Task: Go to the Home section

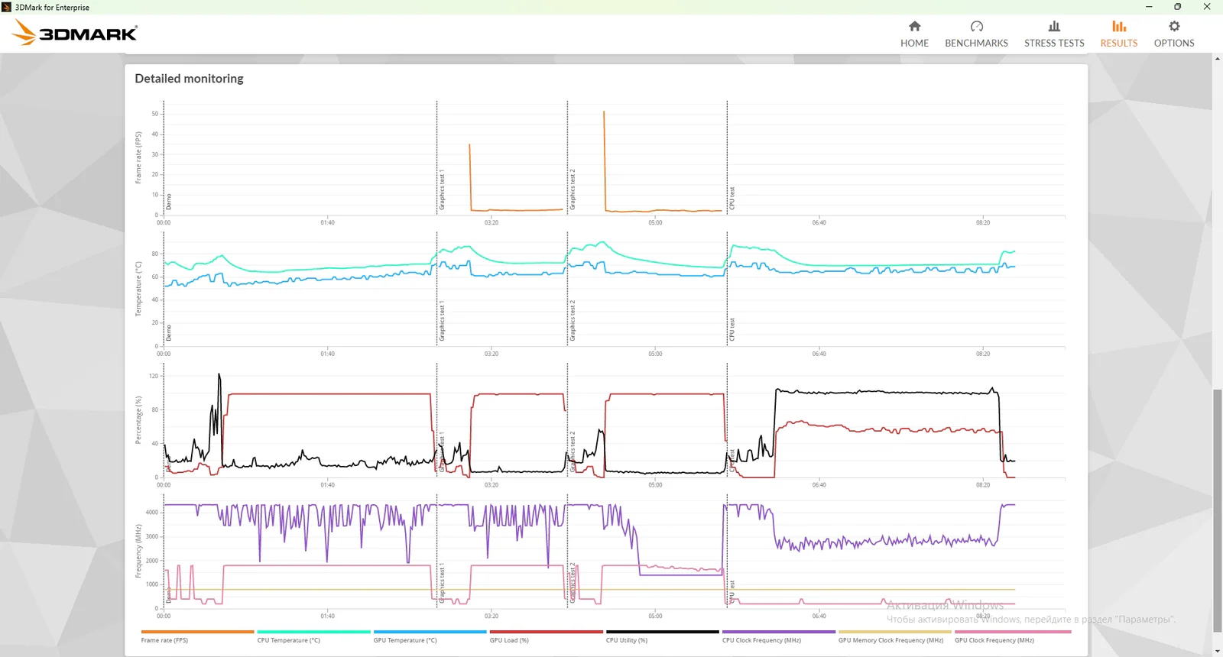Action: (914, 34)
